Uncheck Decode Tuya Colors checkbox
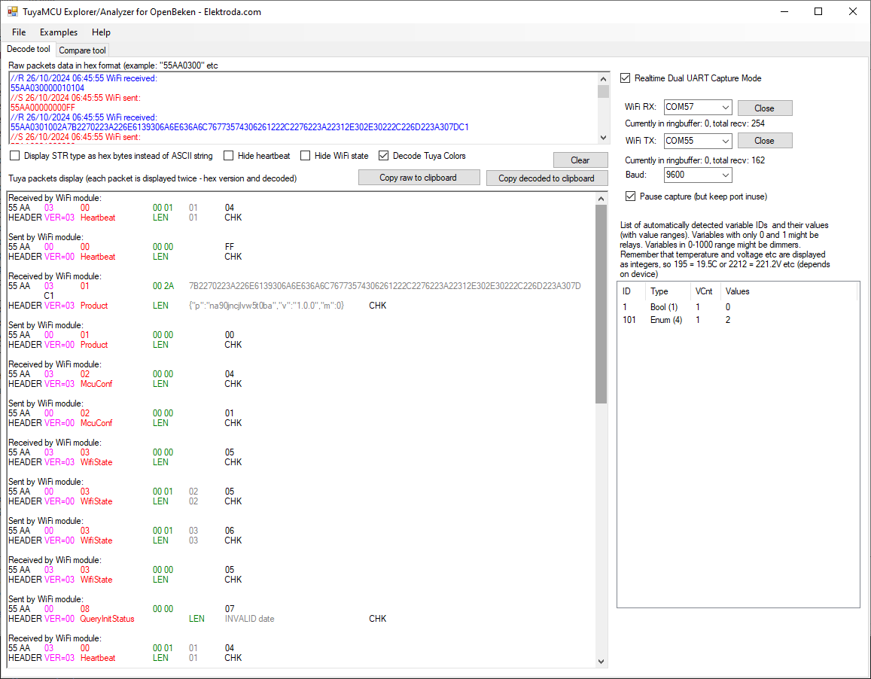871x679 pixels. coord(383,156)
